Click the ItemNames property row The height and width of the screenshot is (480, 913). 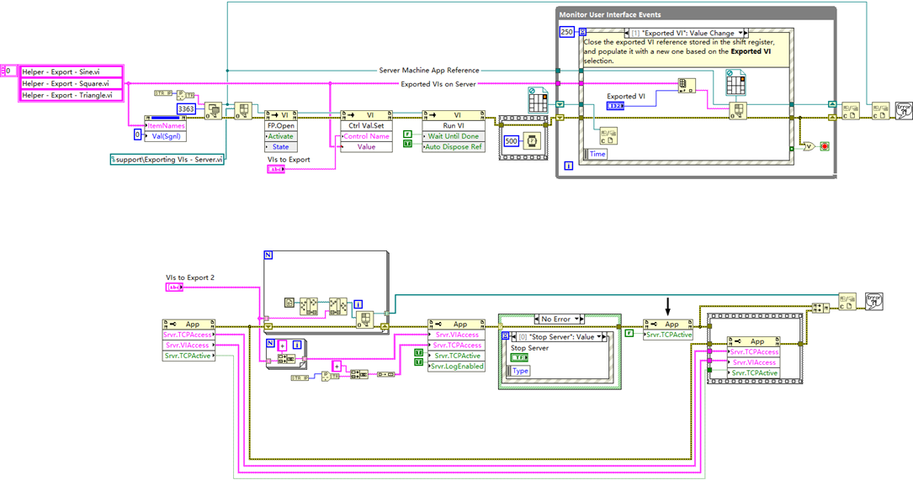point(166,125)
